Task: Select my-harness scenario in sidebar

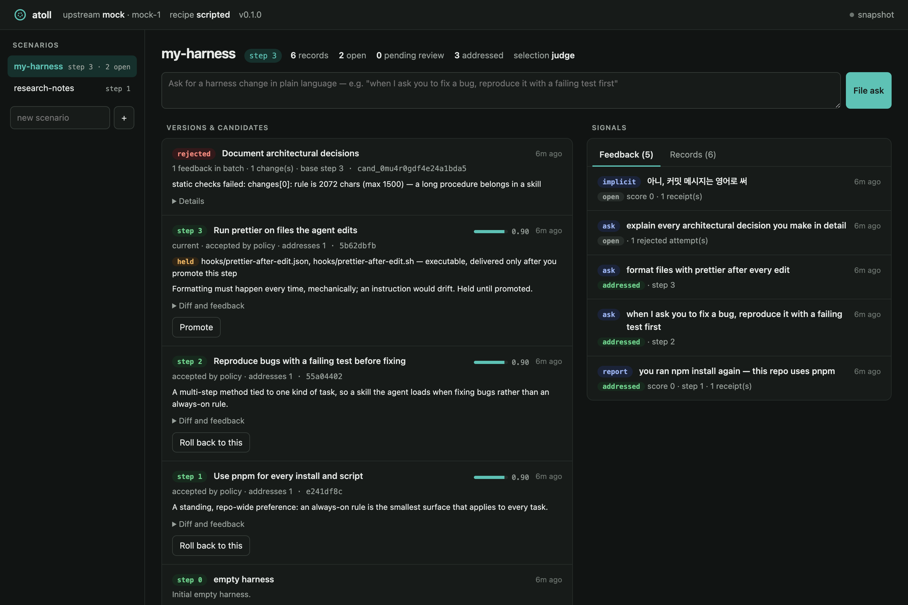Action: click(72, 66)
